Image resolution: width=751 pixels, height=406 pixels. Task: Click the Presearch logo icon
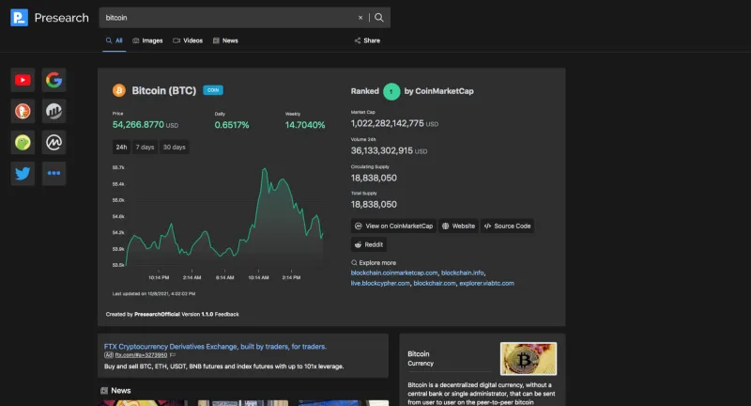pyautogui.click(x=19, y=18)
